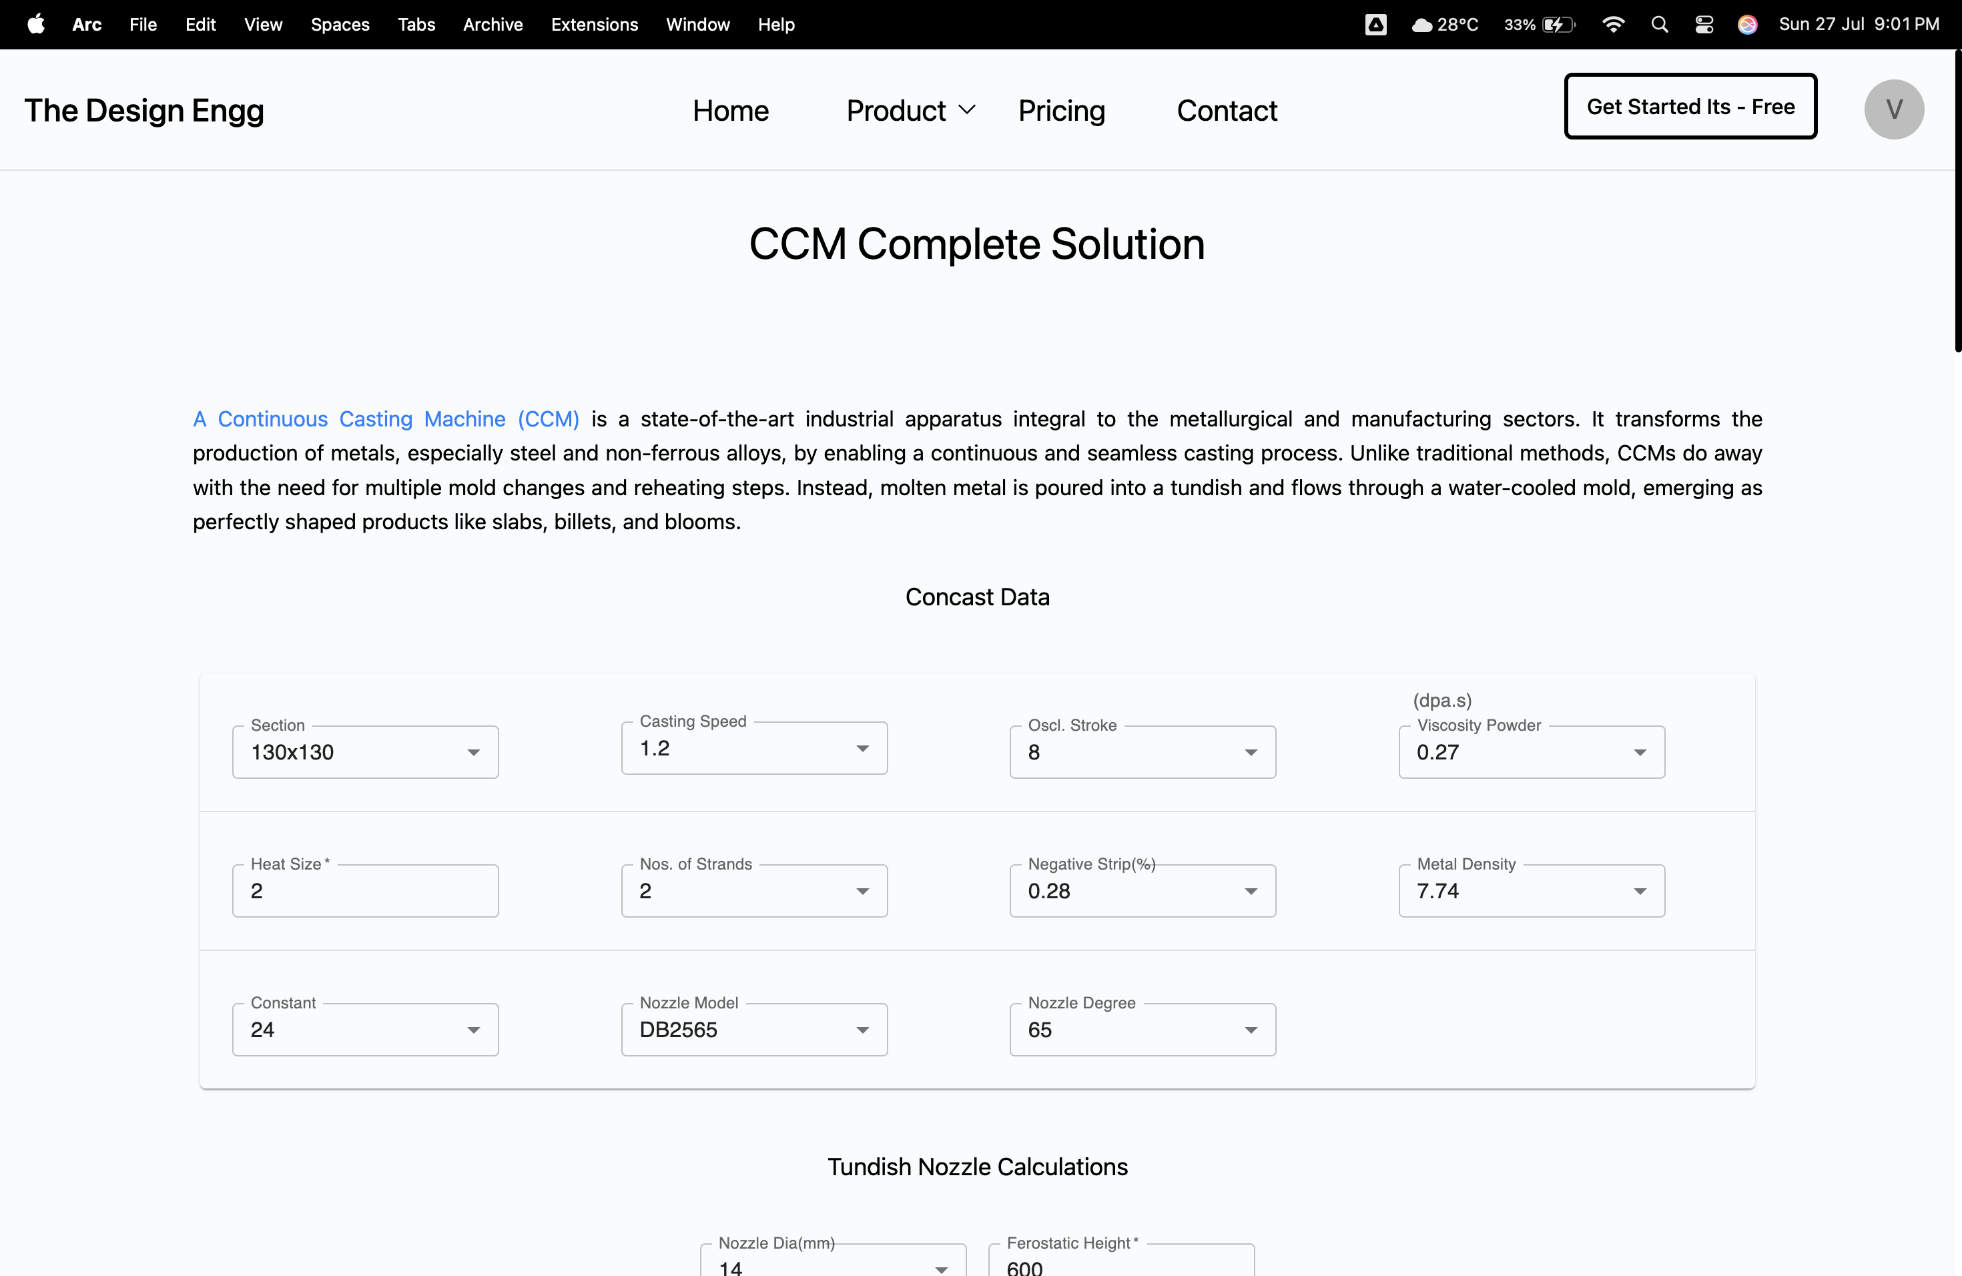Screen dimensions: 1962x1276
Task: Open the Spaces menu in the menu bar
Action: click(x=340, y=24)
